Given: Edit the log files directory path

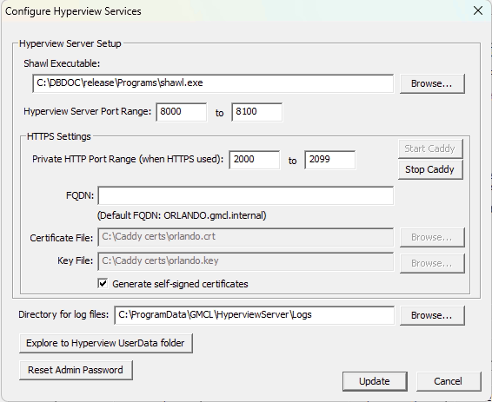Looking at the screenshot, I should (254, 315).
